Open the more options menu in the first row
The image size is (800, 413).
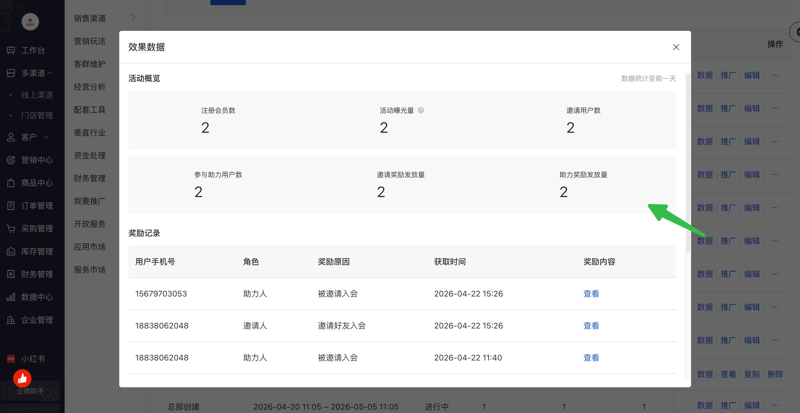tap(775, 75)
